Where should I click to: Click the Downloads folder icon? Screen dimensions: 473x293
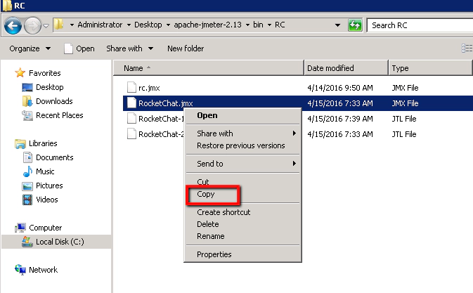click(x=27, y=101)
